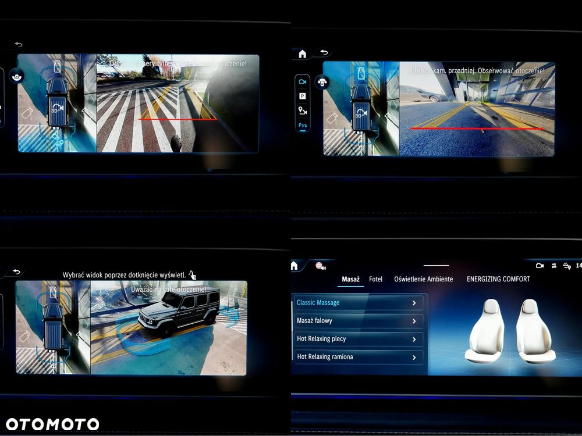Expand Hot Relaxing plecy chevron arrow
Viewport: 582px width, 436px height.
click(x=414, y=339)
